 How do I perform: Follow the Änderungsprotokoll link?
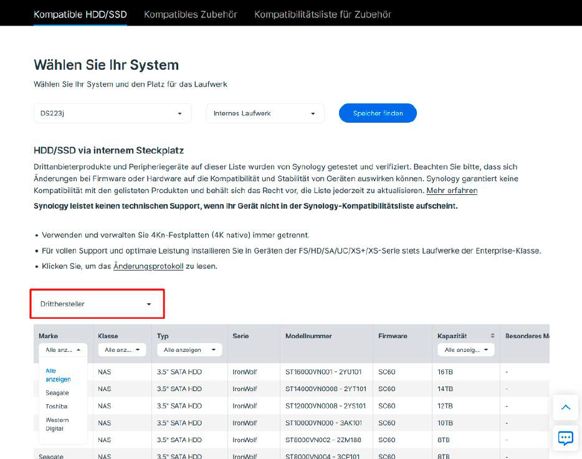(148, 265)
